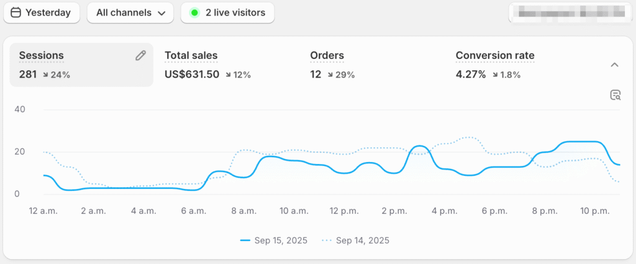Show the Conversion rate metric
This screenshot has width=636, height=264.
(494, 56)
